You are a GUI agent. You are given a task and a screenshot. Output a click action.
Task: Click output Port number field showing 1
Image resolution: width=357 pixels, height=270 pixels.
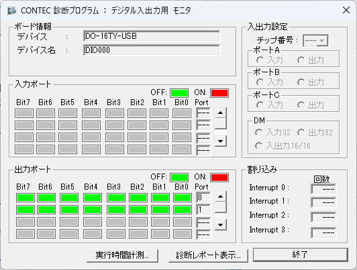click(203, 210)
